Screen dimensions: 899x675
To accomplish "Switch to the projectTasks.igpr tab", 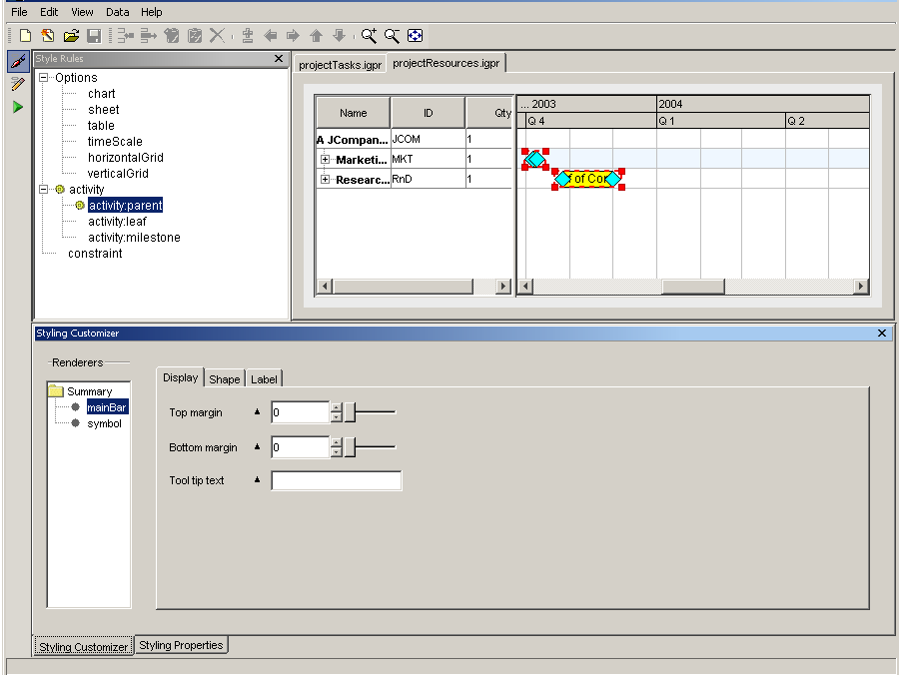I will 339,65.
